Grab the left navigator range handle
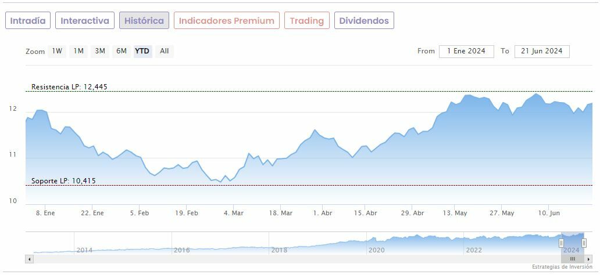 click(x=561, y=243)
